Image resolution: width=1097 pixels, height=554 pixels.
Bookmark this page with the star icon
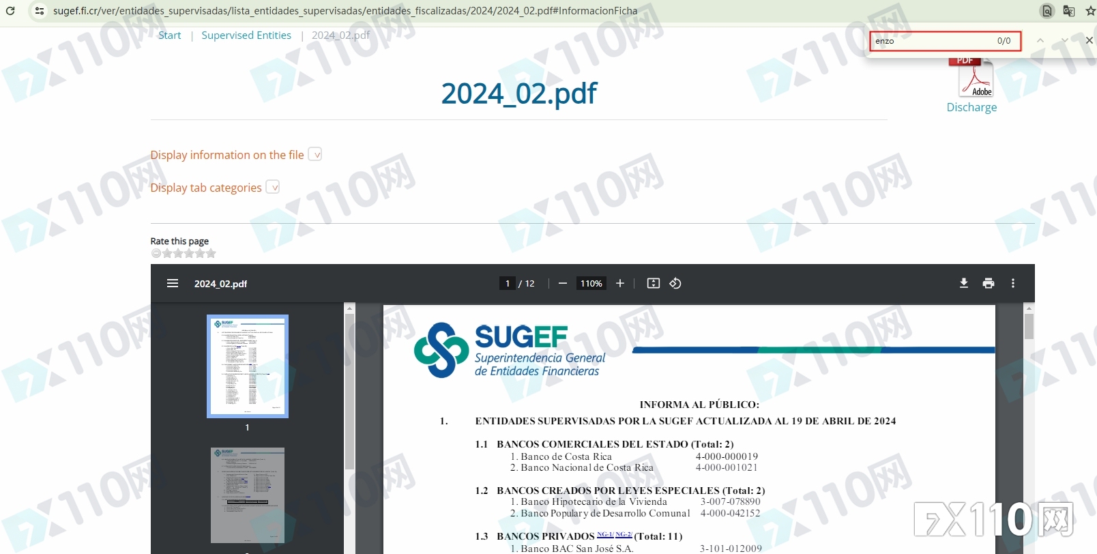[x=1090, y=11]
